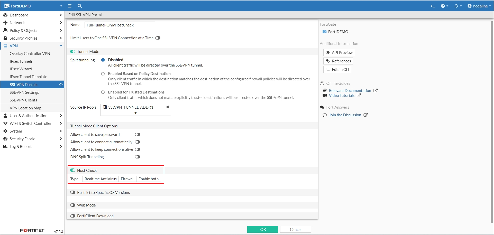The height and width of the screenshot is (235, 494).
Task: Enable Allow client to connect automatically
Action: pyautogui.click(x=138, y=142)
